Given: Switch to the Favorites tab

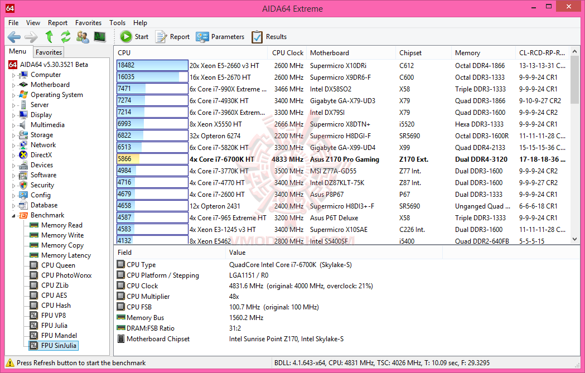Looking at the screenshot, I should [x=49, y=52].
